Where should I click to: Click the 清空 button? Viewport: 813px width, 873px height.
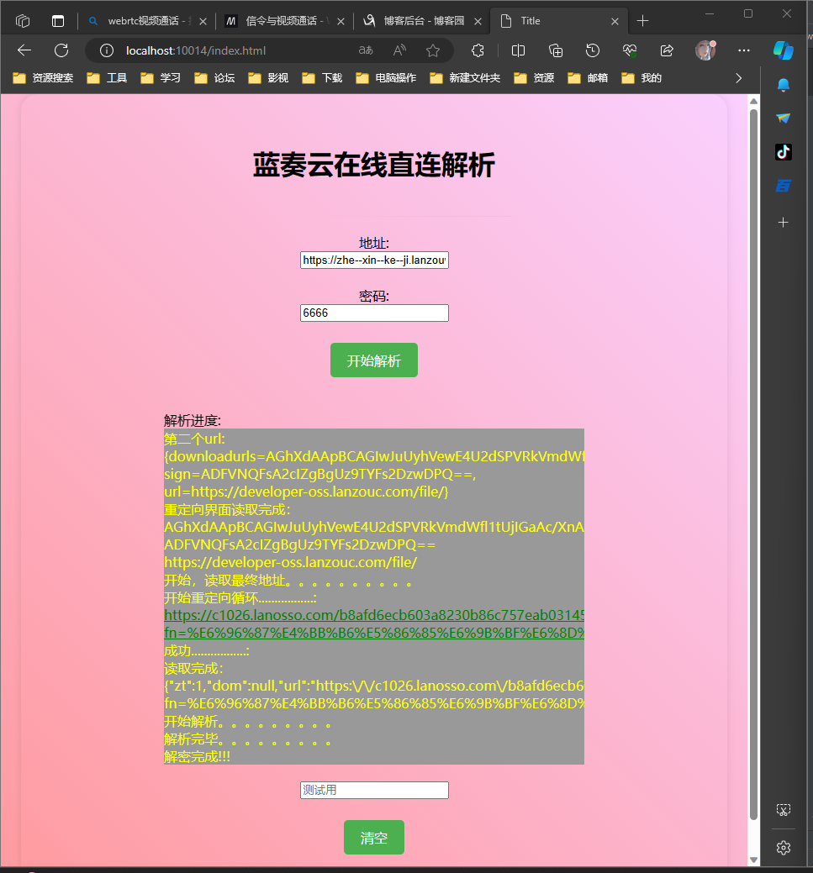[374, 838]
